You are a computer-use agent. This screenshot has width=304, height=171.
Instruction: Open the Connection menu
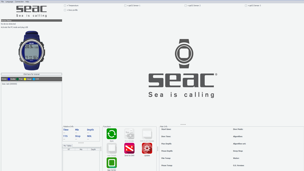coord(19,2)
